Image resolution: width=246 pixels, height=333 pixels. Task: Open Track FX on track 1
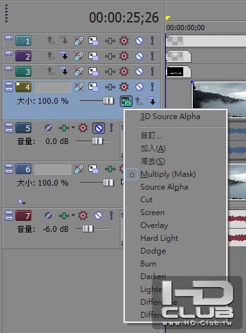point(110,41)
